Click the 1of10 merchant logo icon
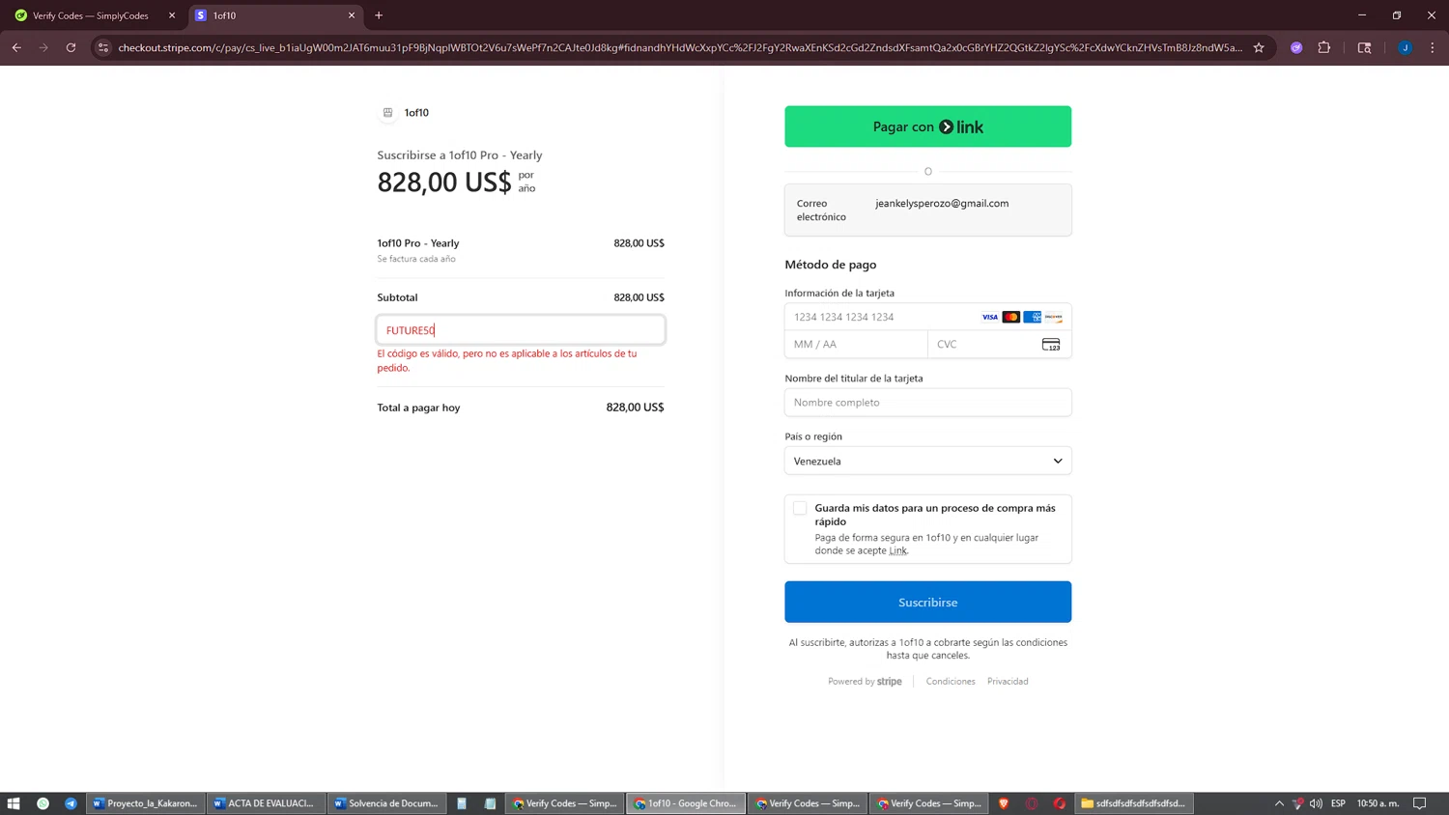 [x=387, y=113]
